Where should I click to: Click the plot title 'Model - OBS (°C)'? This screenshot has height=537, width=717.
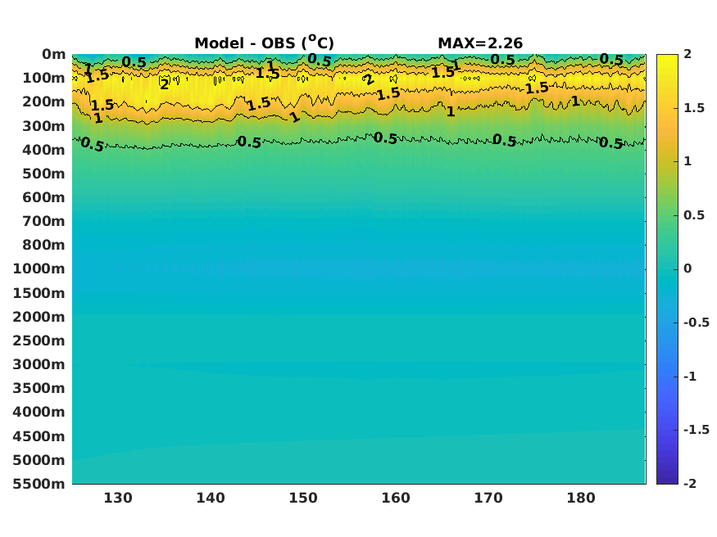pyautogui.click(x=265, y=43)
